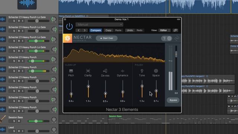
Task: Click Undo in the plugin header
Action: [x=130, y=30]
